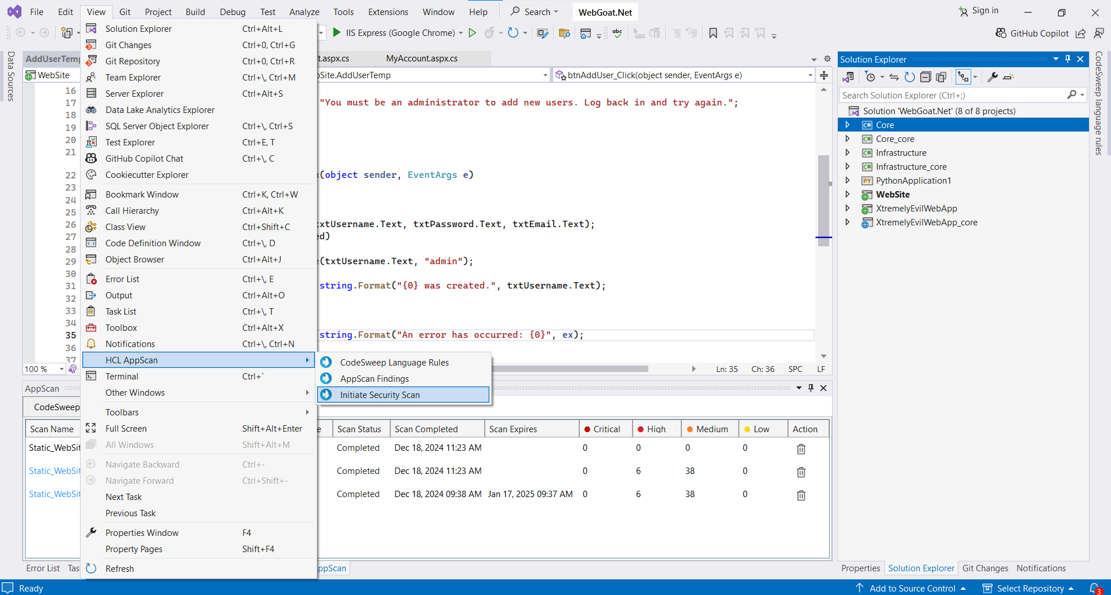Viewport: 1111px width, 595px height.
Task: Open Properties tab at bottom right
Action: (861, 568)
